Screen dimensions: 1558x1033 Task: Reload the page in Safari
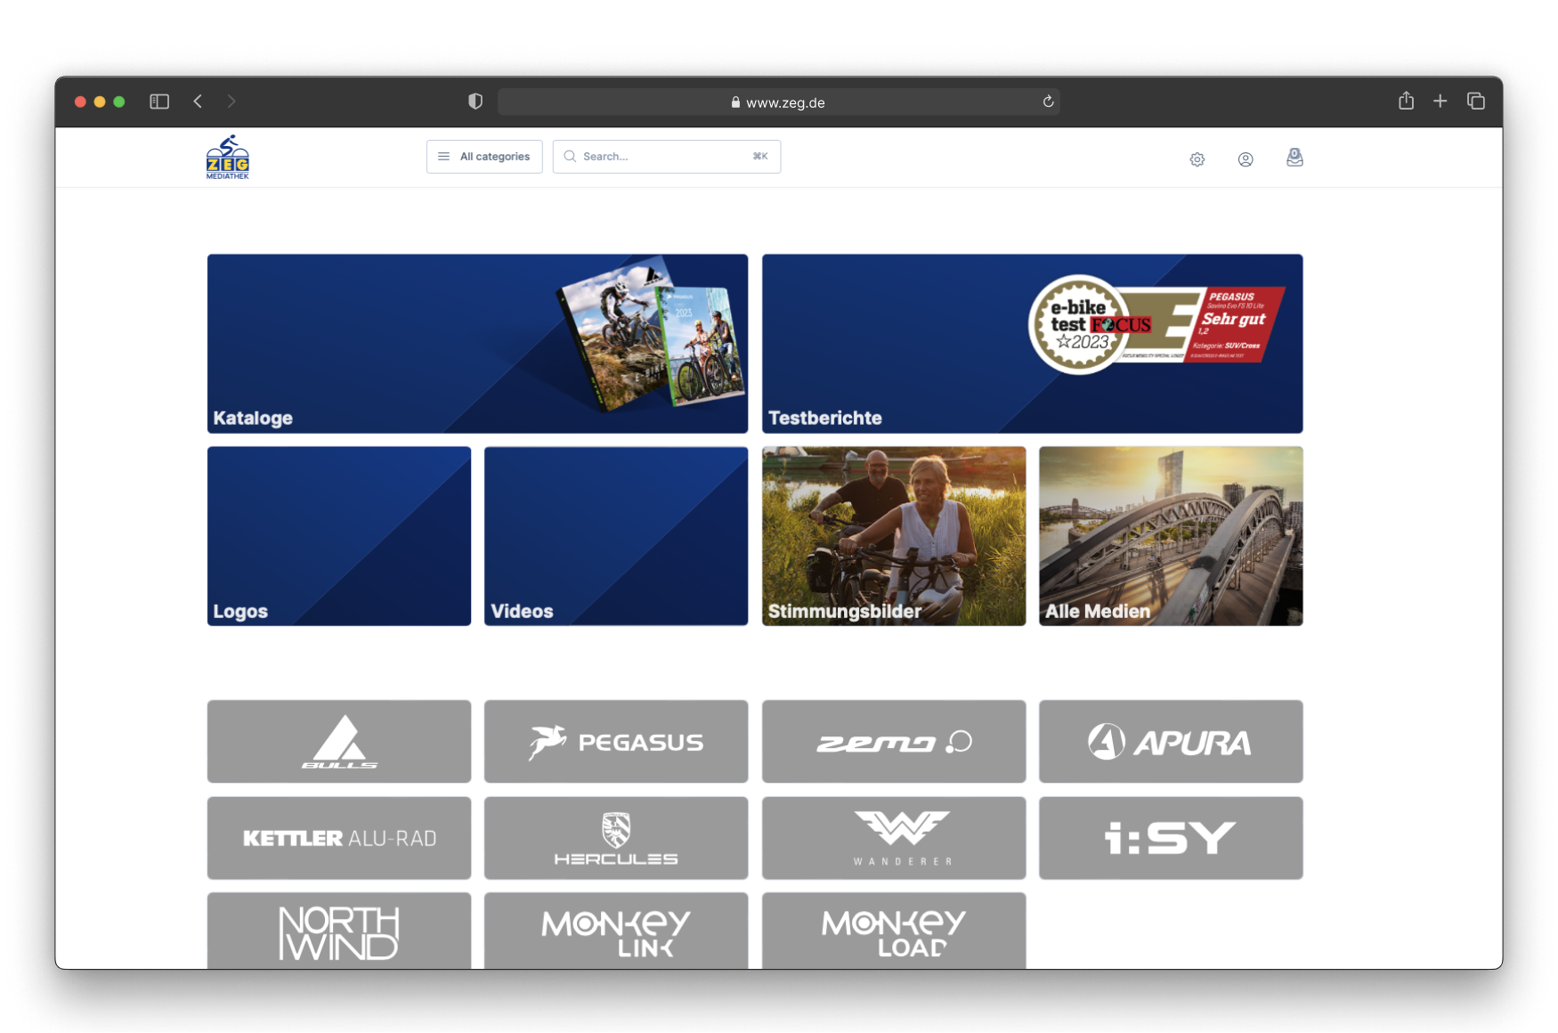(x=1048, y=102)
